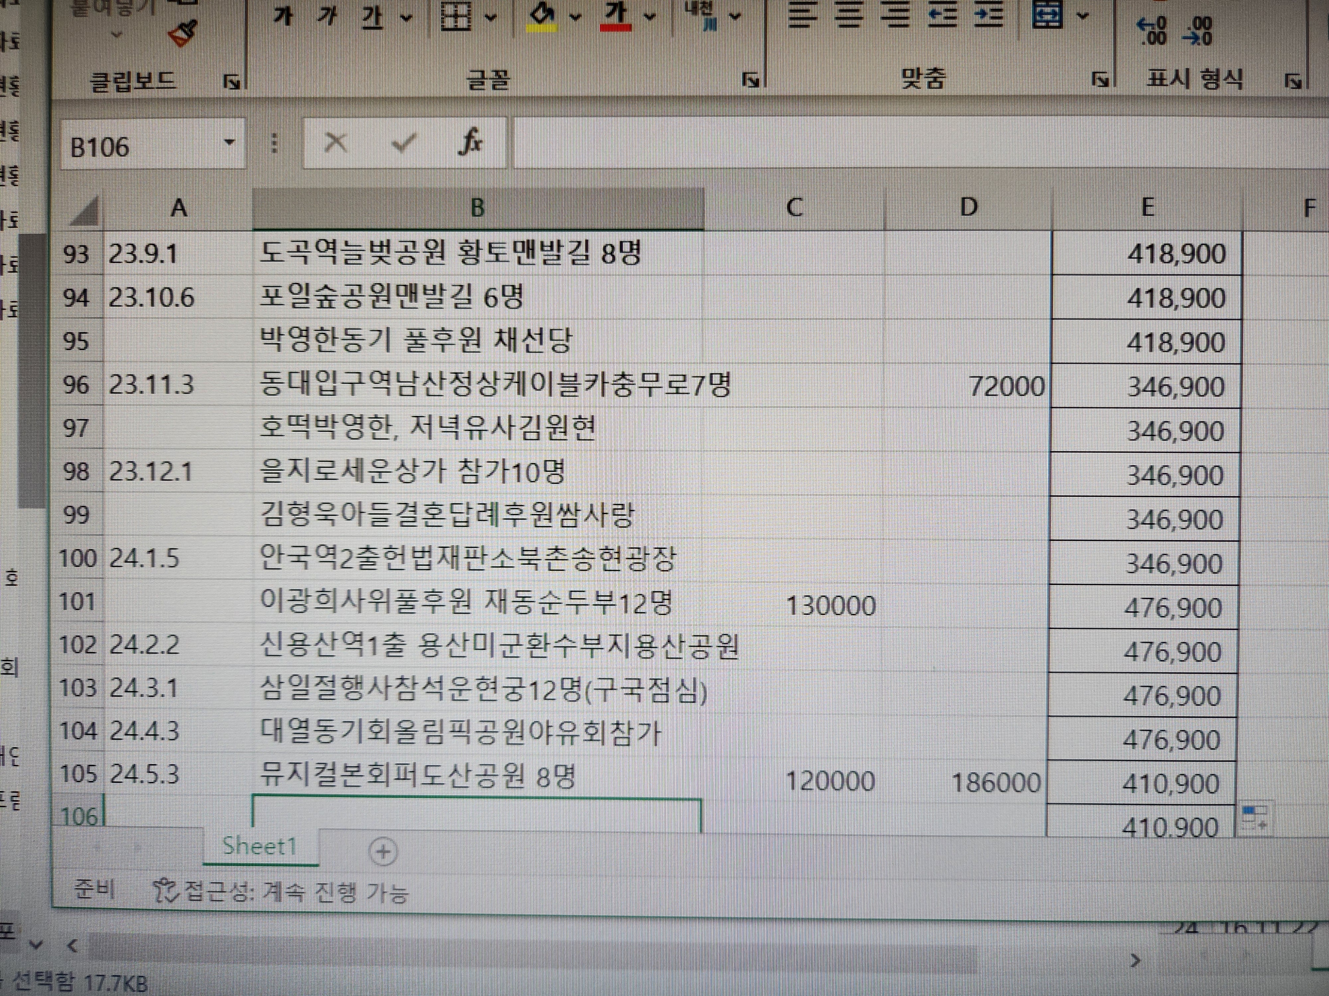Open the font color dropdown arrow
The height and width of the screenshot is (996, 1329).
[650, 17]
